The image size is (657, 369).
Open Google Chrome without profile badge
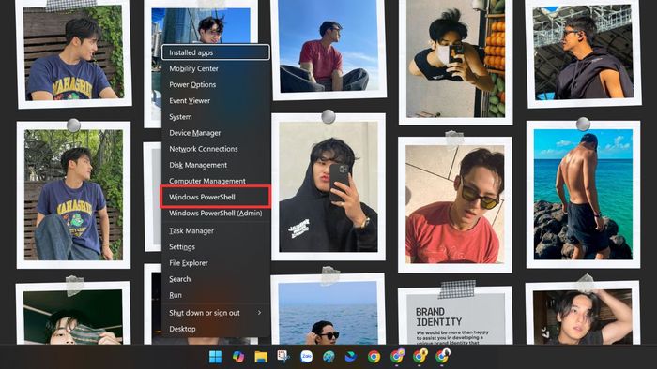(374, 357)
